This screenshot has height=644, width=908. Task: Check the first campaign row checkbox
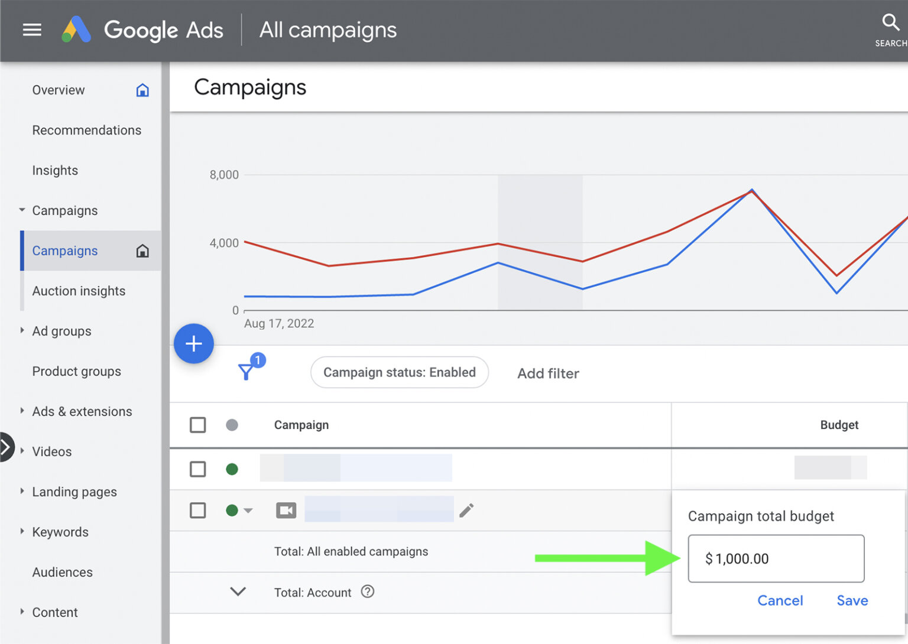click(197, 469)
